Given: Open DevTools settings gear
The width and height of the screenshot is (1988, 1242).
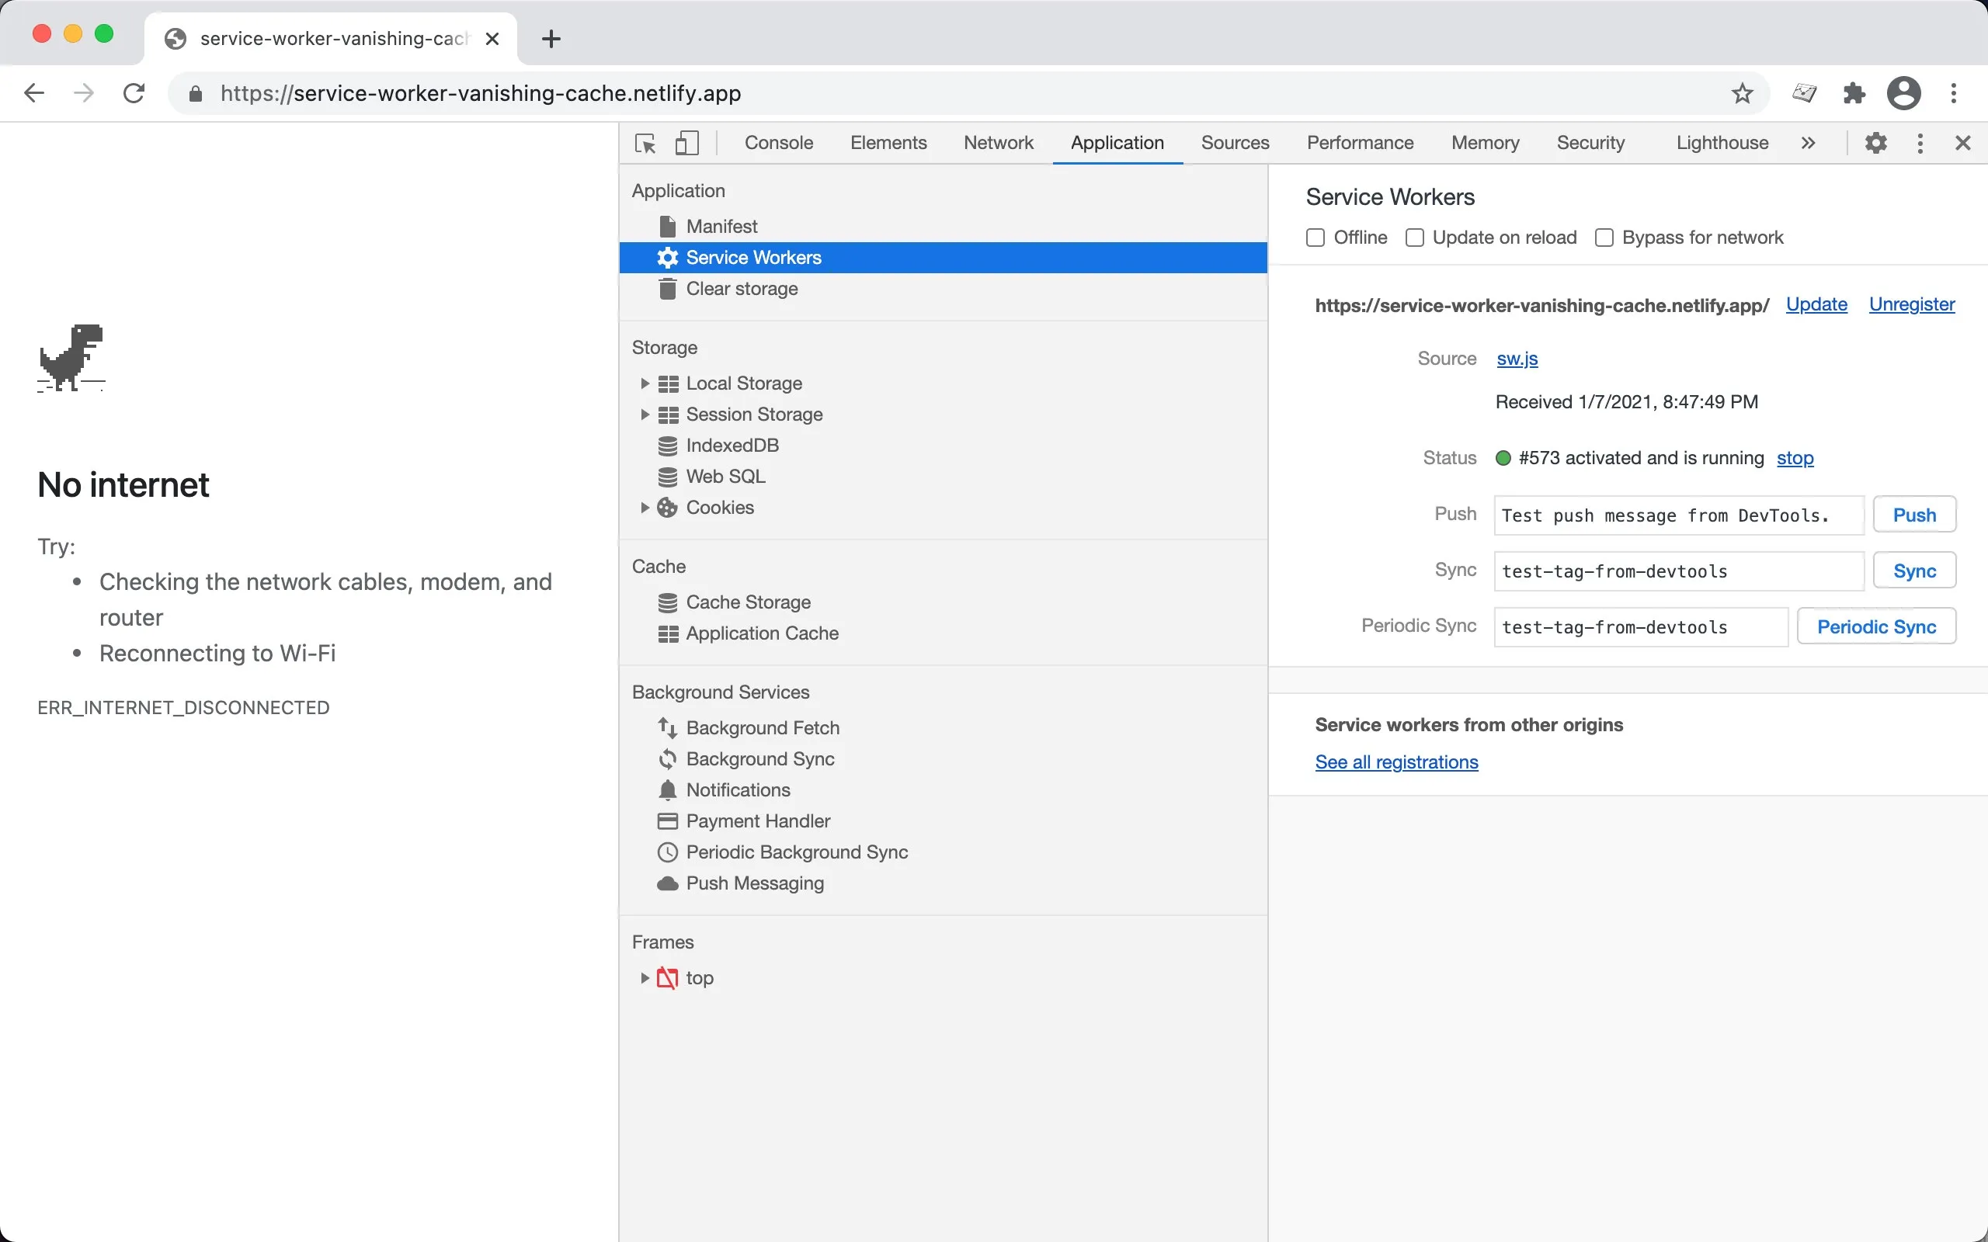Looking at the screenshot, I should point(1875,143).
